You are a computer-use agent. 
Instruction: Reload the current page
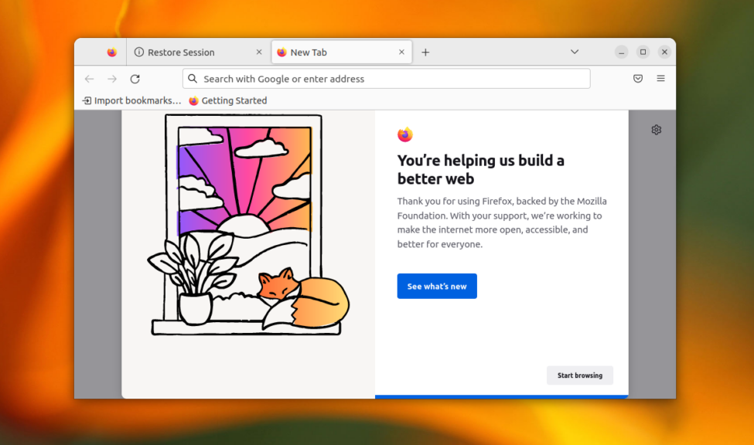point(135,79)
